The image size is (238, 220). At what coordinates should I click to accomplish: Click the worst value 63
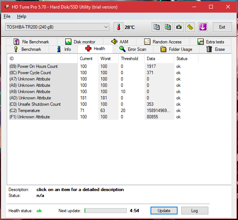point(103,111)
